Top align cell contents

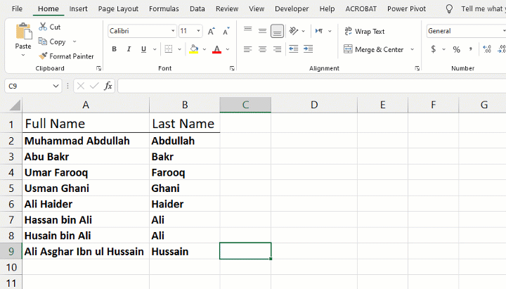click(248, 31)
